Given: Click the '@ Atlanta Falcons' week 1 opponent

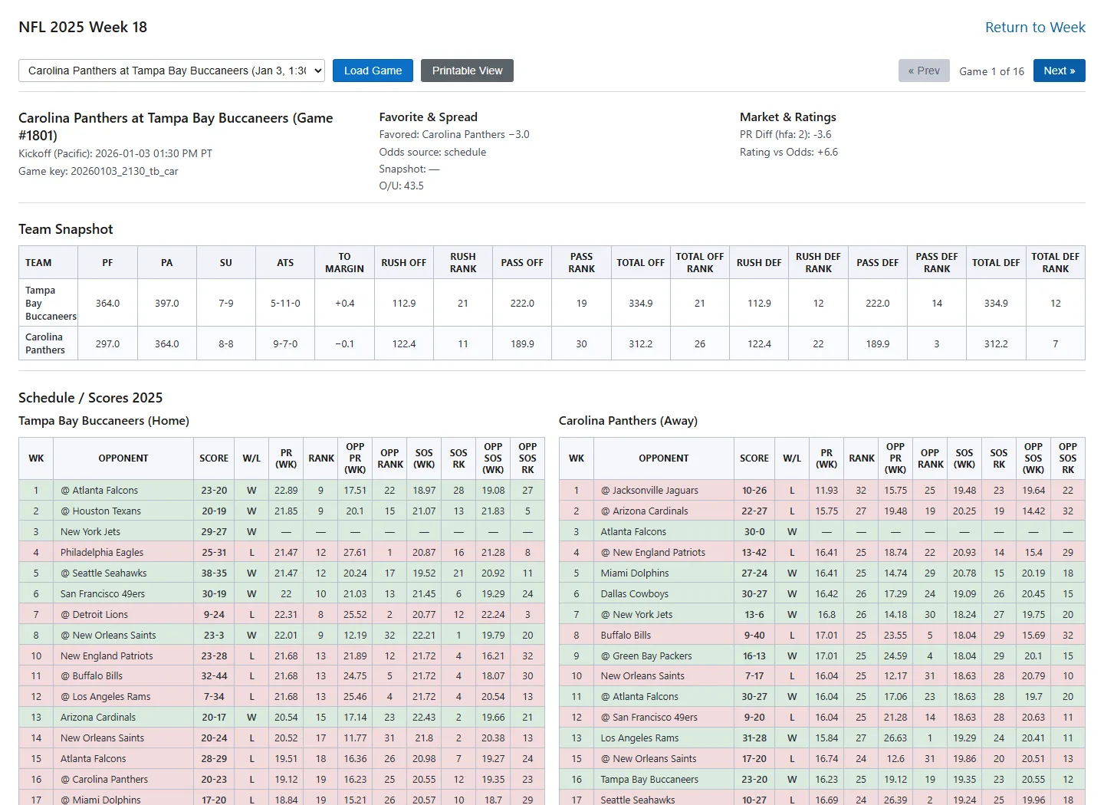Looking at the screenshot, I should point(100,490).
